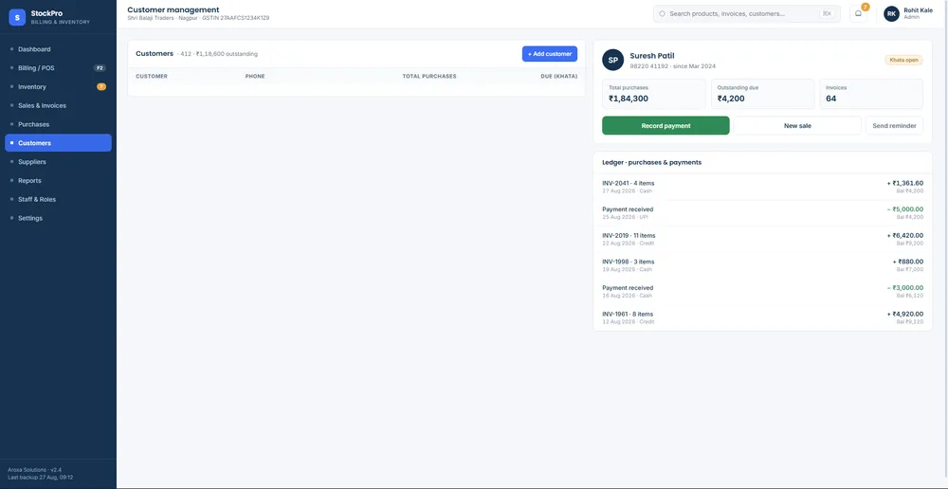Viewport: 948px width, 489px height.
Task: Click the Last backup 27 Aug footer text
Action: coord(41,478)
